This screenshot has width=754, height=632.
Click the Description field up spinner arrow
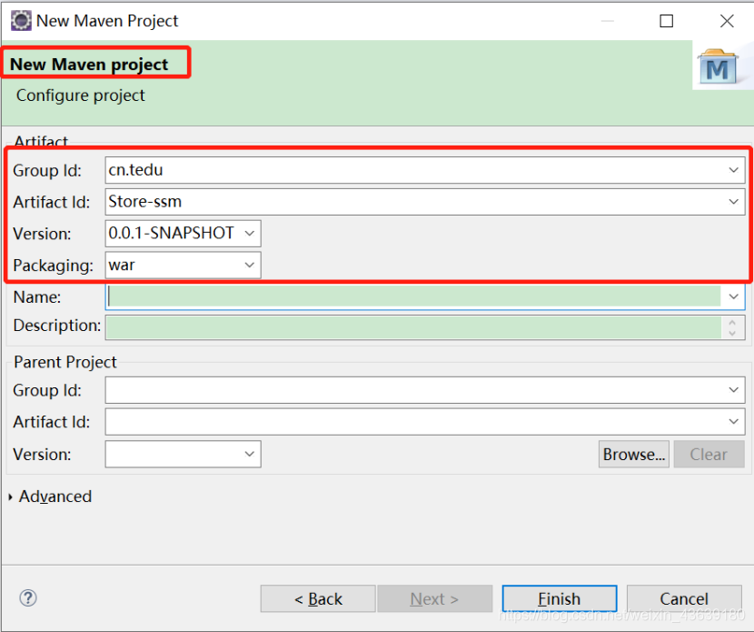click(732, 323)
